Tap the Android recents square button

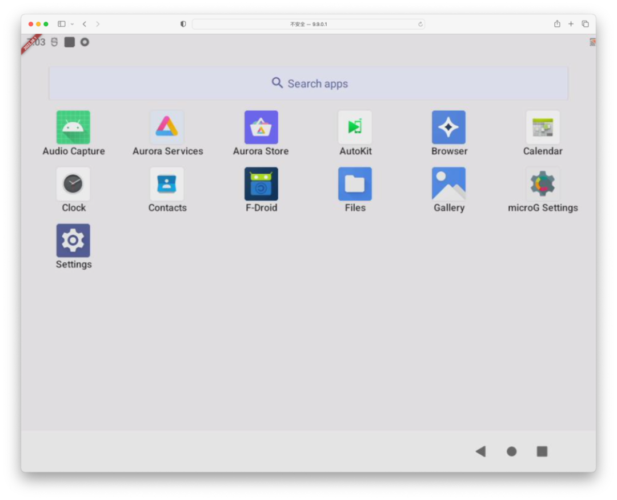click(x=542, y=451)
